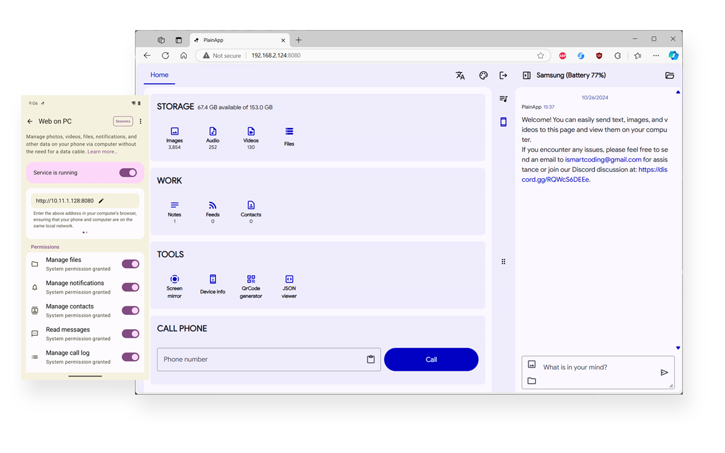Reload the page in the browser
The width and height of the screenshot is (725, 453).
166,56
